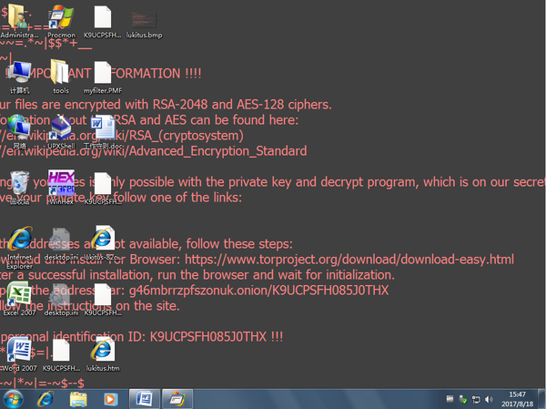Launch the Word 2007 desktop shortcut
The image size is (546, 409).
pos(19,351)
